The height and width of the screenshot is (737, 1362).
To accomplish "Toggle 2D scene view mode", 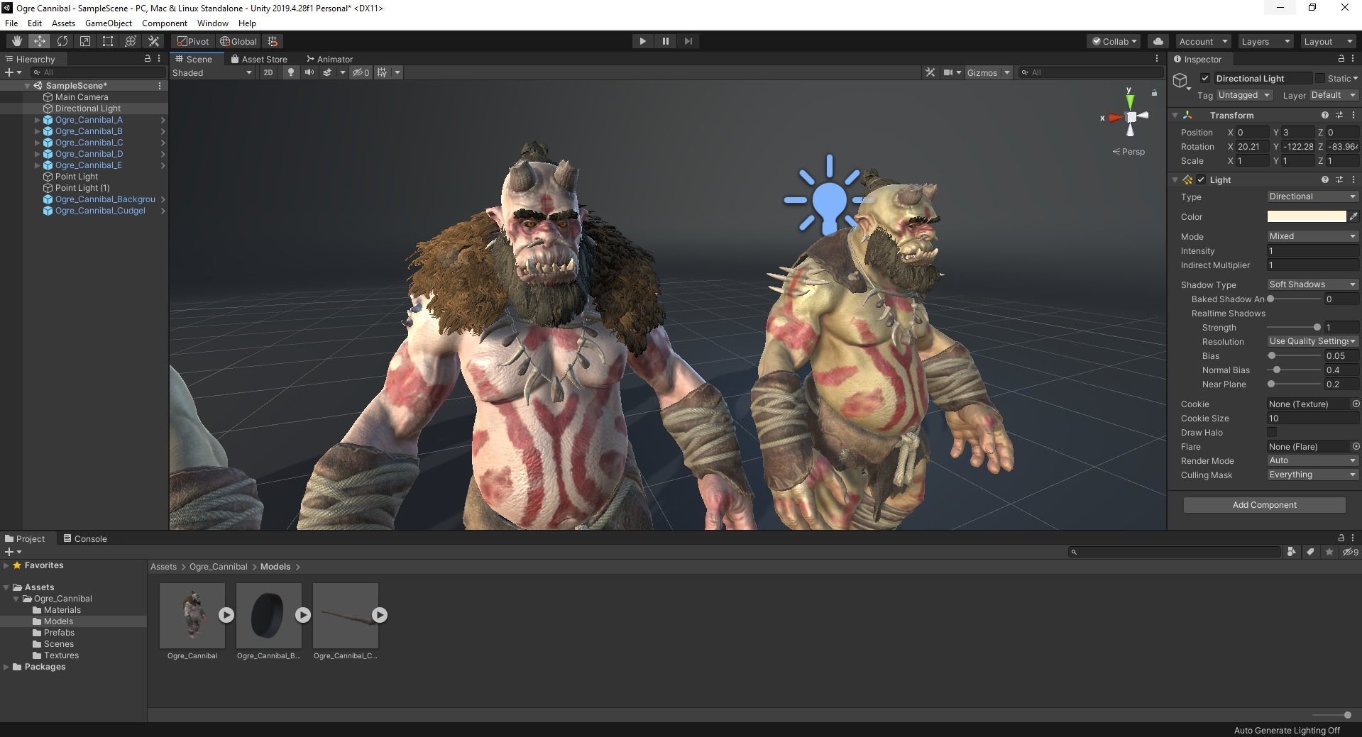I will [268, 72].
